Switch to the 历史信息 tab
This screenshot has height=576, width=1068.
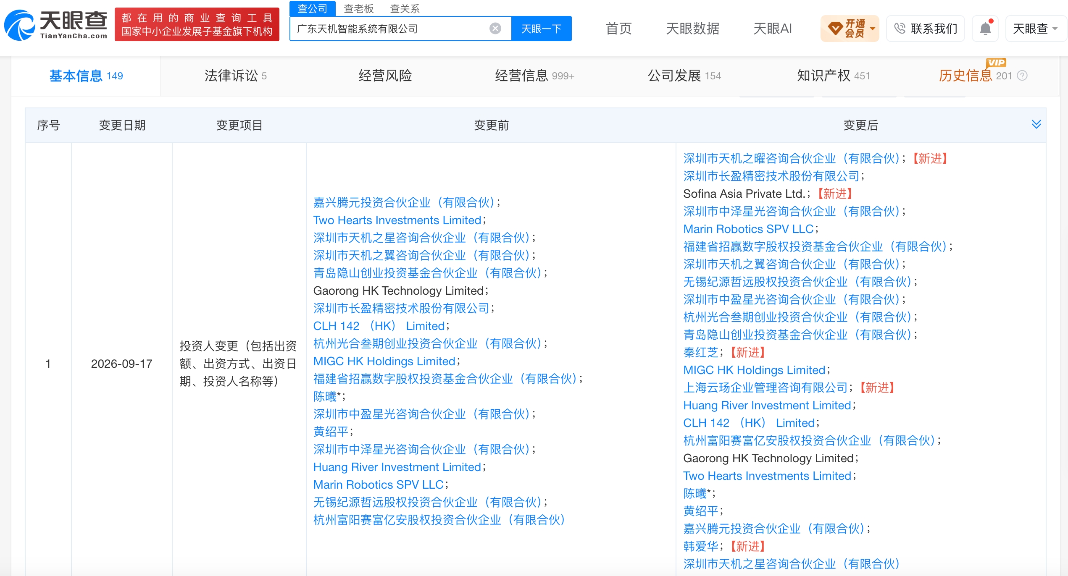[975, 76]
